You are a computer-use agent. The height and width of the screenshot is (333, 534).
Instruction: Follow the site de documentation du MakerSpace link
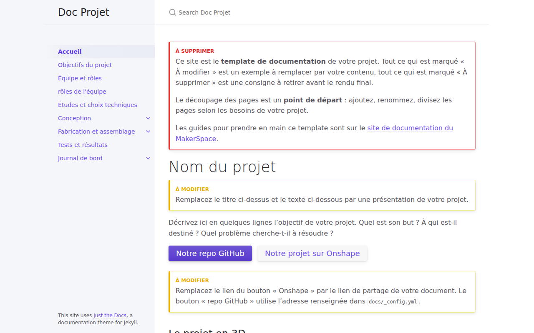pyautogui.click(x=314, y=133)
